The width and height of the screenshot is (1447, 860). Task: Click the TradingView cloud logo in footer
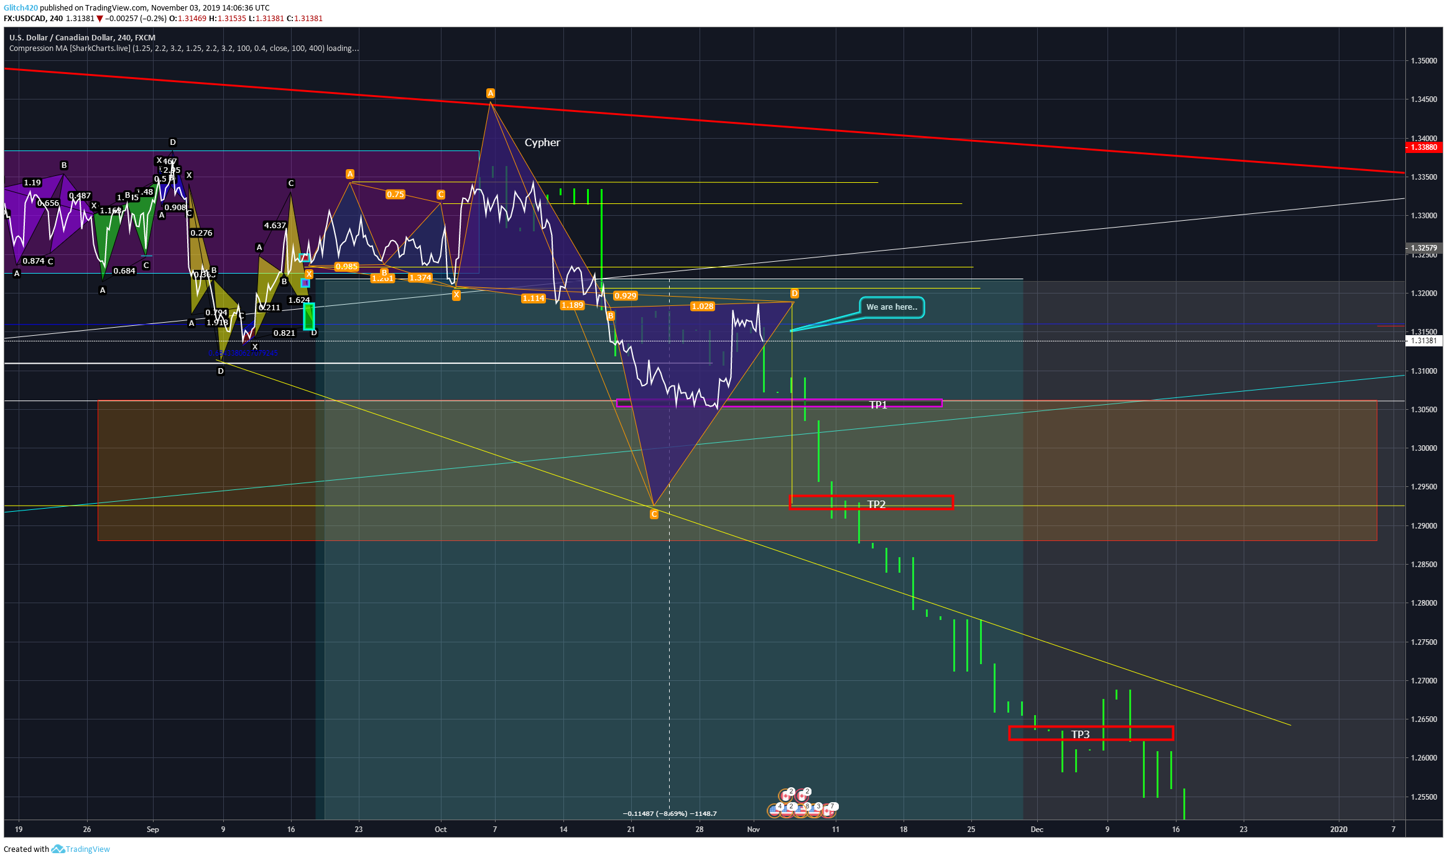(x=58, y=849)
